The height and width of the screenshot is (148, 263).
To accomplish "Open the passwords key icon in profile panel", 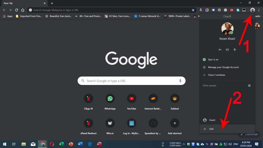I will [220, 50].
